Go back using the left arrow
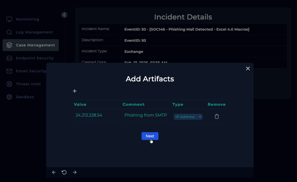Screen dimensions: 297x182 click(54, 172)
